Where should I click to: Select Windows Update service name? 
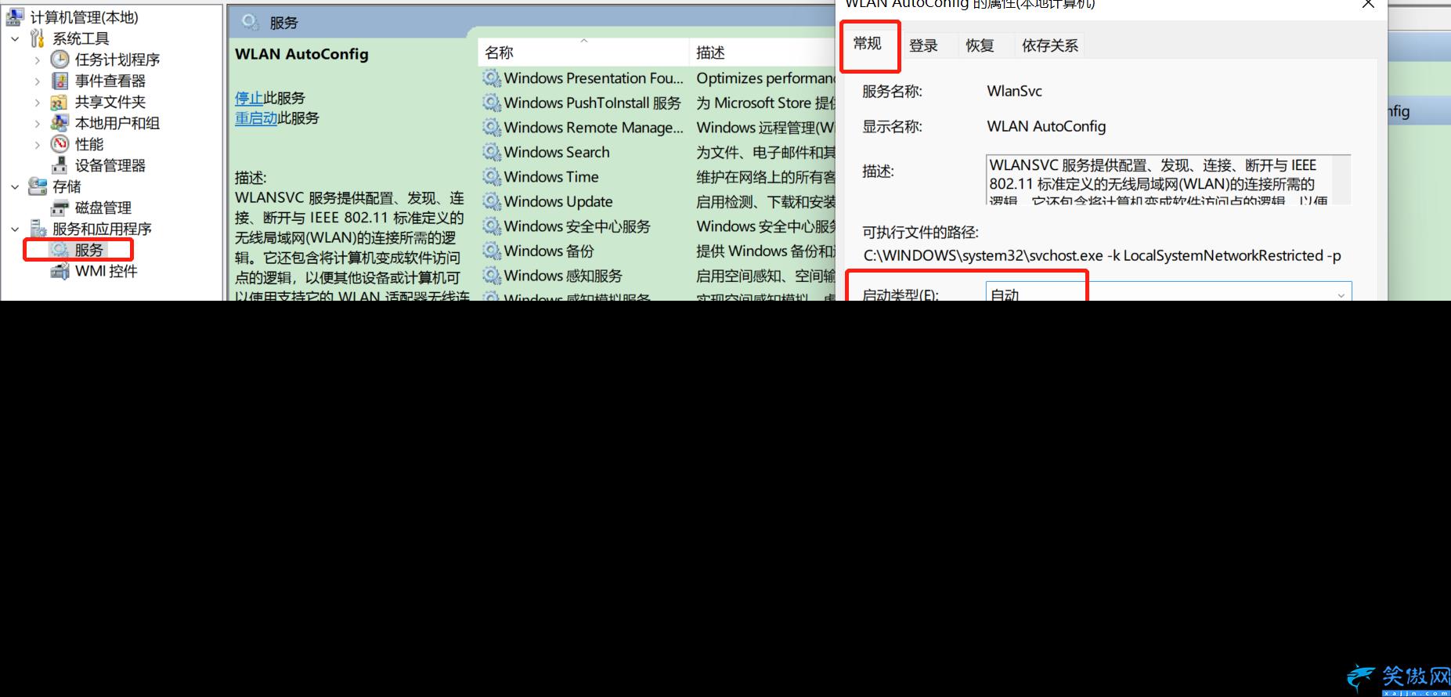558,201
